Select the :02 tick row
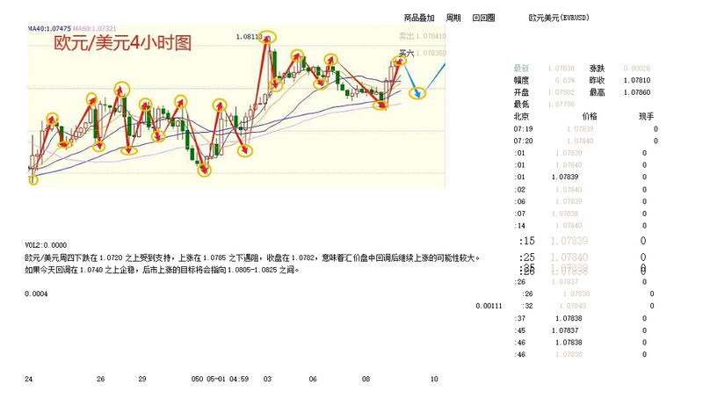The height and width of the screenshot is (413, 703). [x=580, y=190]
